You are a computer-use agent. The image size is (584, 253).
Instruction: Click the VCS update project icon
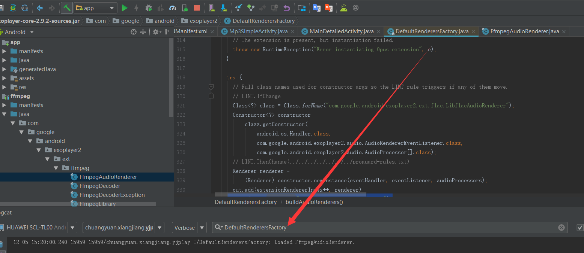(239, 8)
